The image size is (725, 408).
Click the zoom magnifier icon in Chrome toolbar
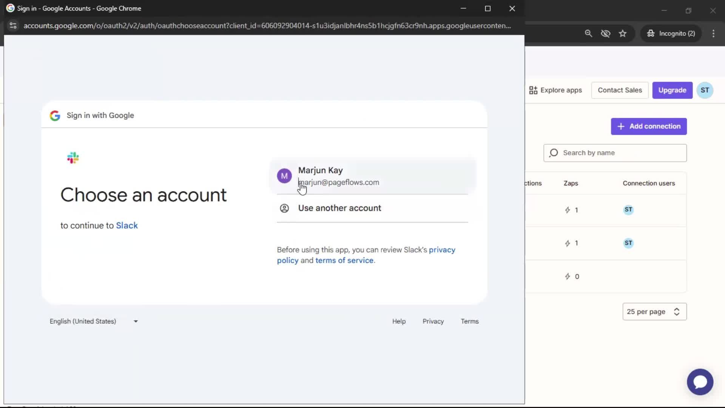pos(588,33)
